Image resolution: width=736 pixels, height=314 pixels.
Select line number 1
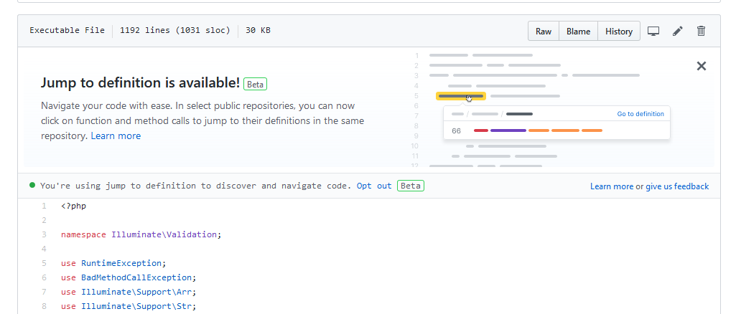click(44, 206)
